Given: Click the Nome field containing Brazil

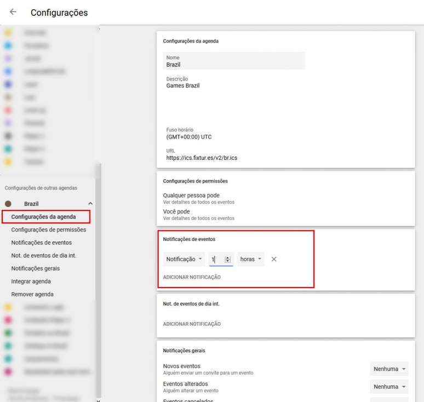Looking at the screenshot, I should [x=234, y=61].
